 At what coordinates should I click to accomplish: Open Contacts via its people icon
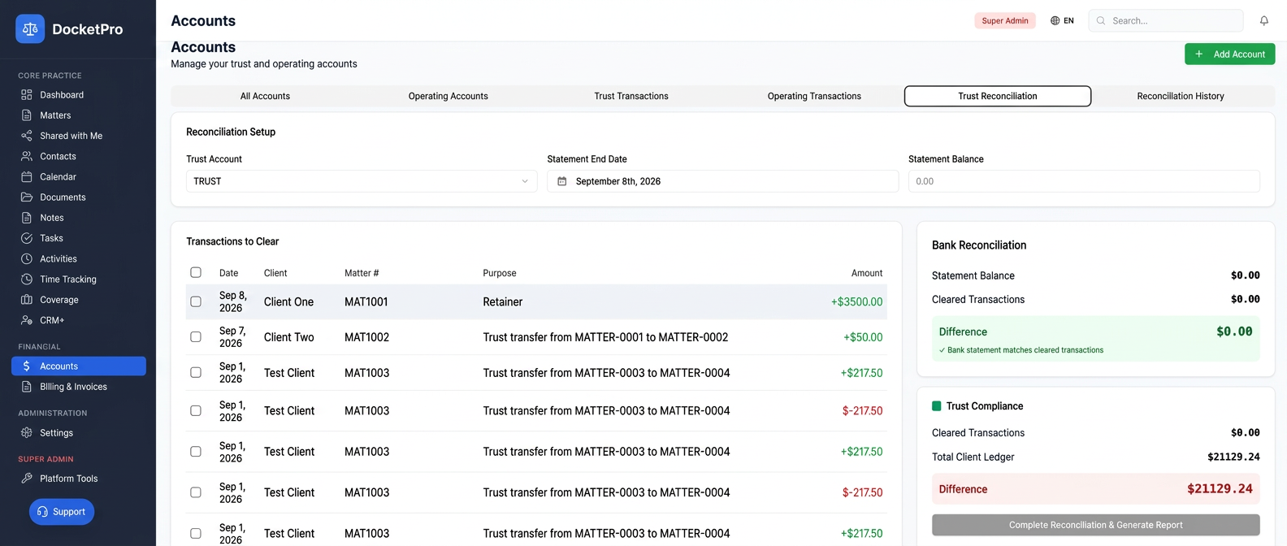point(27,156)
